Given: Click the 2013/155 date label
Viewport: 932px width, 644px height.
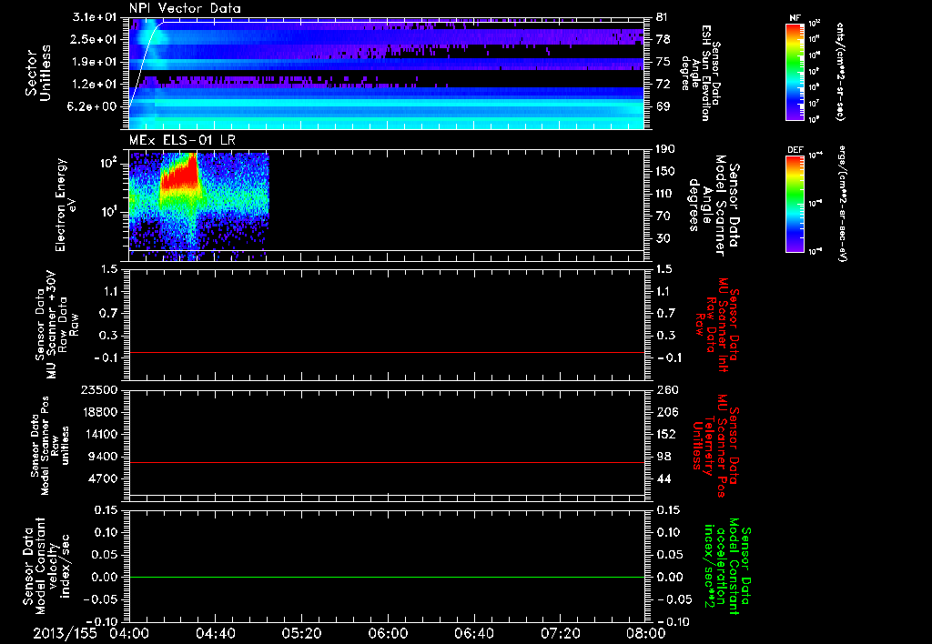Looking at the screenshot, I should click(x=65, y=633).
